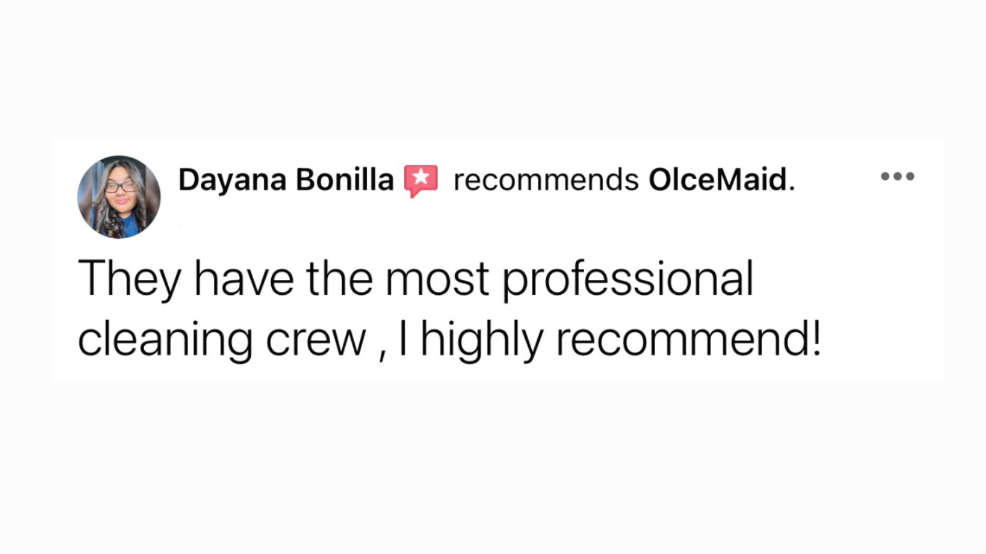
Task: Click the word "highly" in the review
Action: click(x=482, y=340)
